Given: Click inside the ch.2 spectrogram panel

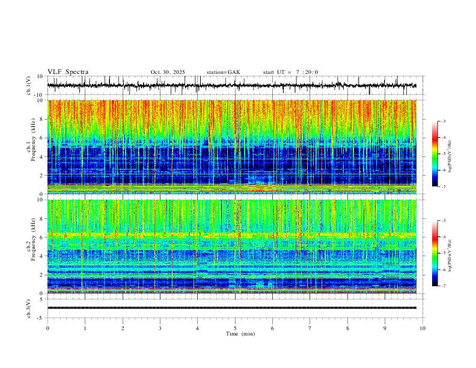Looking at the screenshot, I should click(x=231, y=247).
